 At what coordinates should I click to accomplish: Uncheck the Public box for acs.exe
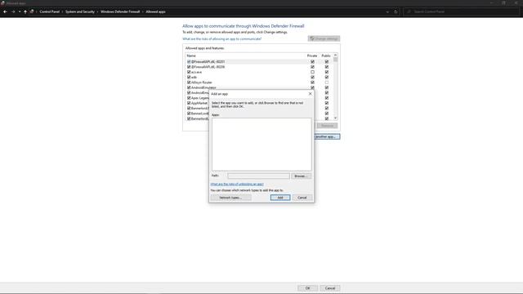point(327,72)
